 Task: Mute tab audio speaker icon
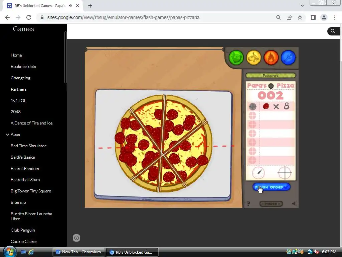[x=70, y=6]
